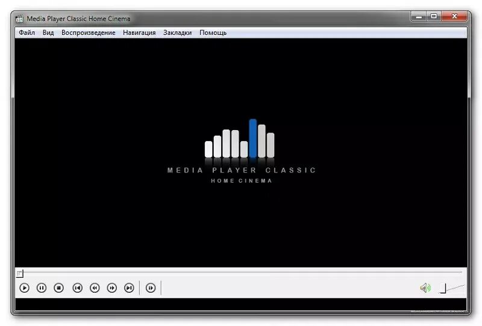Minimize the Media Player Classic window

coord(418,17)
